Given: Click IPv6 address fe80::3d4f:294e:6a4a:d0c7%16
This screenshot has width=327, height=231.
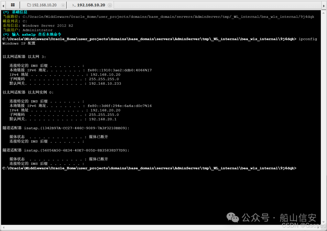Looking at the screenshot, I should click(x=120, y=106).
